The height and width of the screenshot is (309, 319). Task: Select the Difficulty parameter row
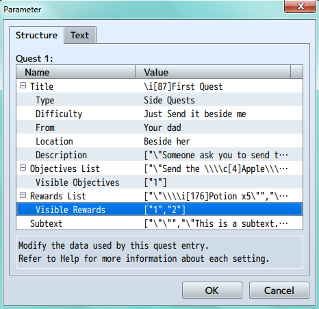coord(159,113)
